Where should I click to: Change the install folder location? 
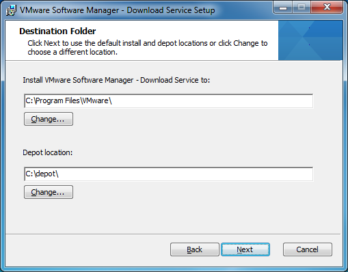49,119
